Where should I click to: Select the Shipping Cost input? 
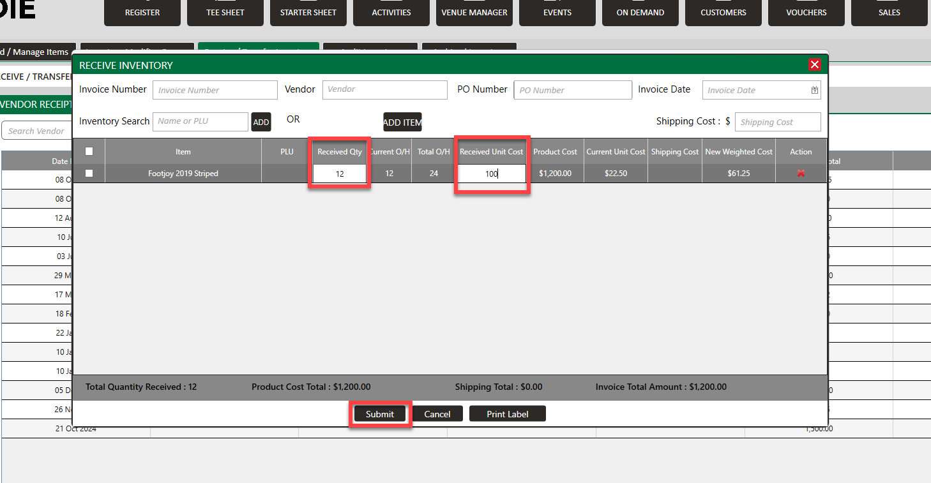coord(778,122)
